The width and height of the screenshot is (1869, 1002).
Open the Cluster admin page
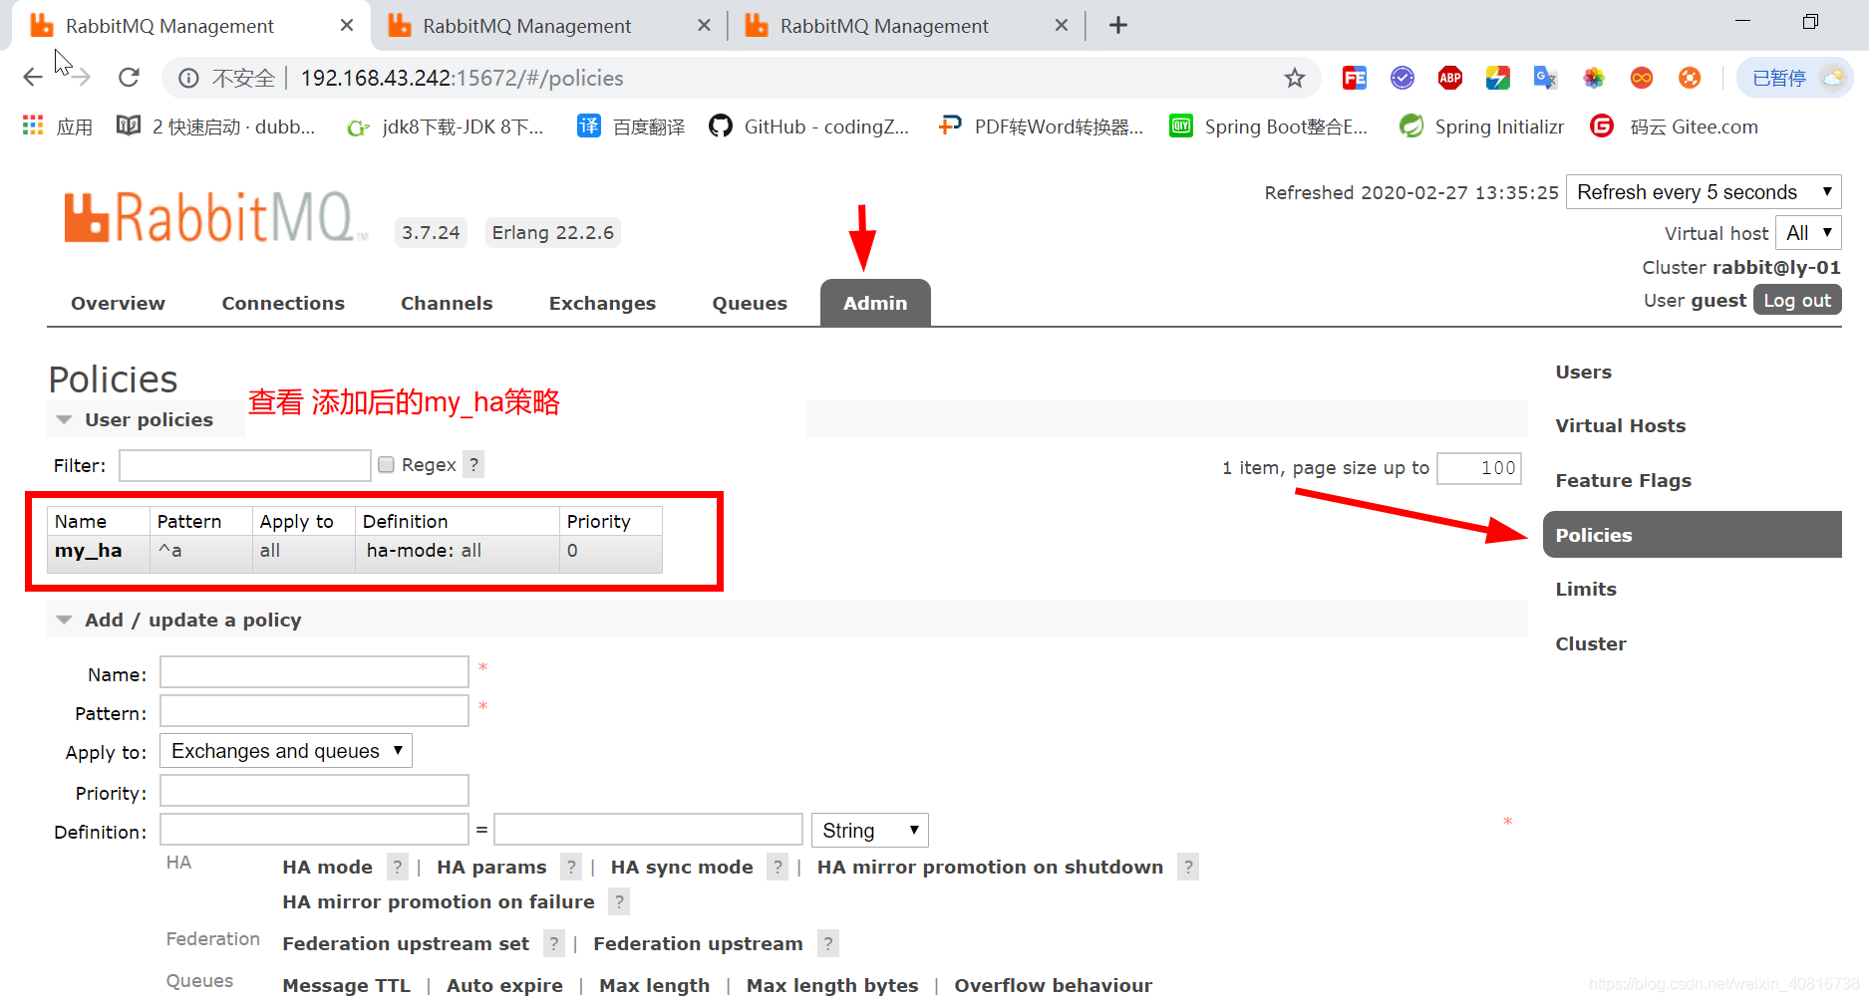(1591, 643)
